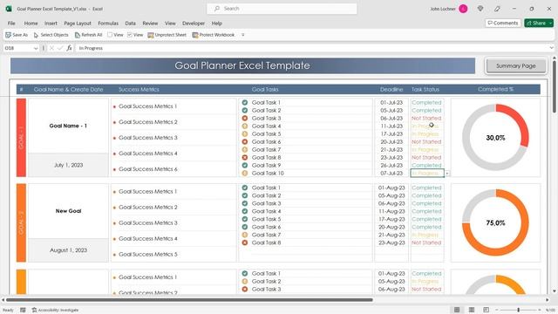Open the File menu
Screen dimensions: 558x314
coord(11,24)
